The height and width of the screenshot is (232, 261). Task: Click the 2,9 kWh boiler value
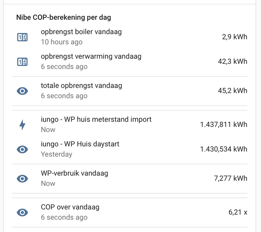[x=234, y=37]
